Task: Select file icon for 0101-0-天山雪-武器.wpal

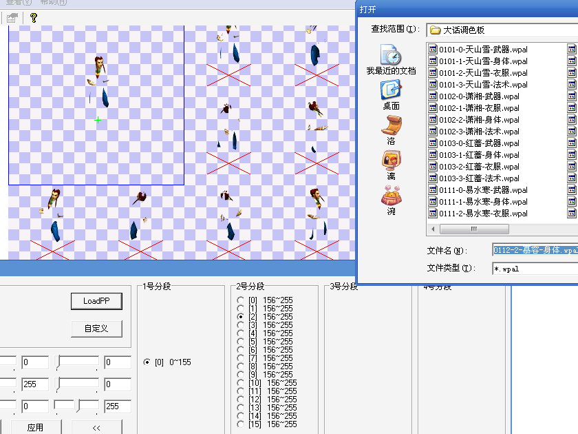Action: (433, 49)
